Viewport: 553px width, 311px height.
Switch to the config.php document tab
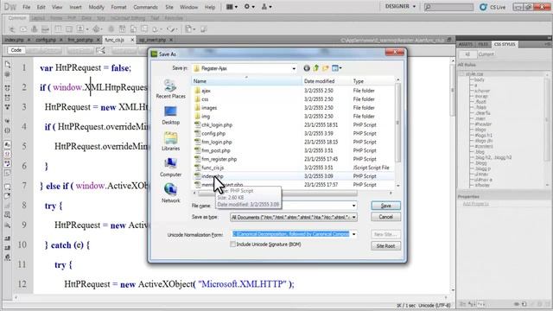[46, 40]
